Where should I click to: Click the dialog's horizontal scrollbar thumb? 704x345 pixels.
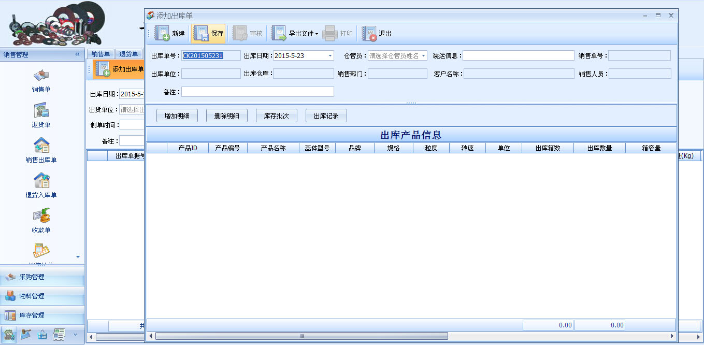[301, 336]
